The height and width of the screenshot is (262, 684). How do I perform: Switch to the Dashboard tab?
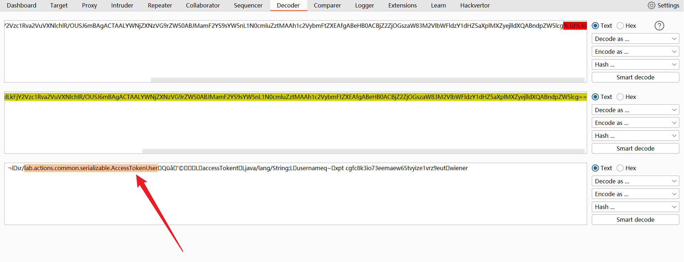click(22, 5)
